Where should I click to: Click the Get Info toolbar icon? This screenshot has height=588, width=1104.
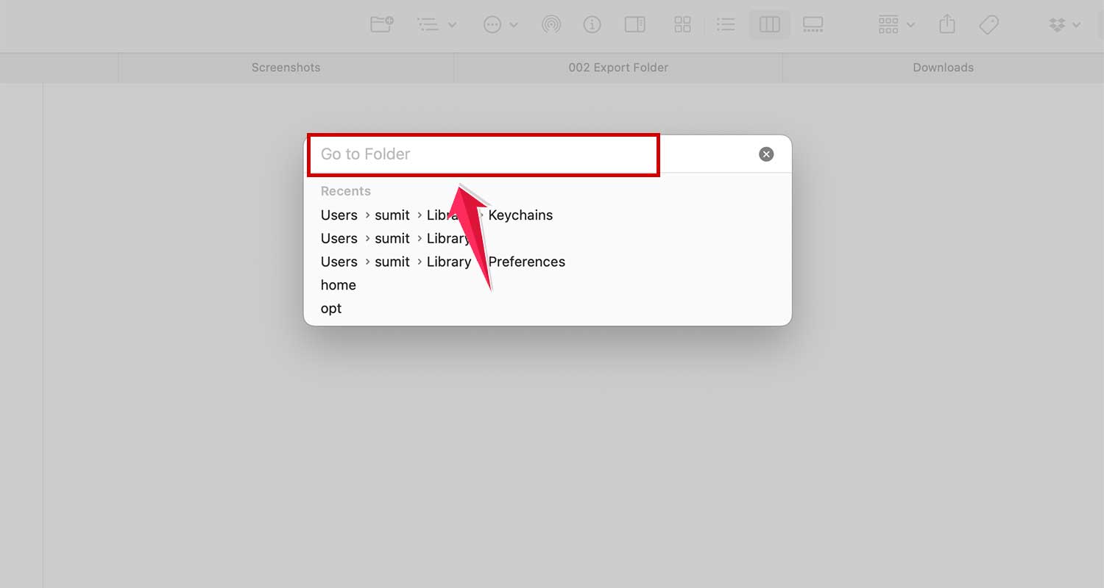(x=592, y=24)
